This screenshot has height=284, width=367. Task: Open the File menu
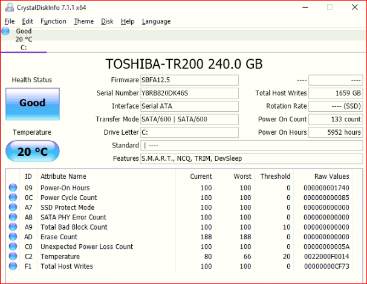[x=9, y=21]
